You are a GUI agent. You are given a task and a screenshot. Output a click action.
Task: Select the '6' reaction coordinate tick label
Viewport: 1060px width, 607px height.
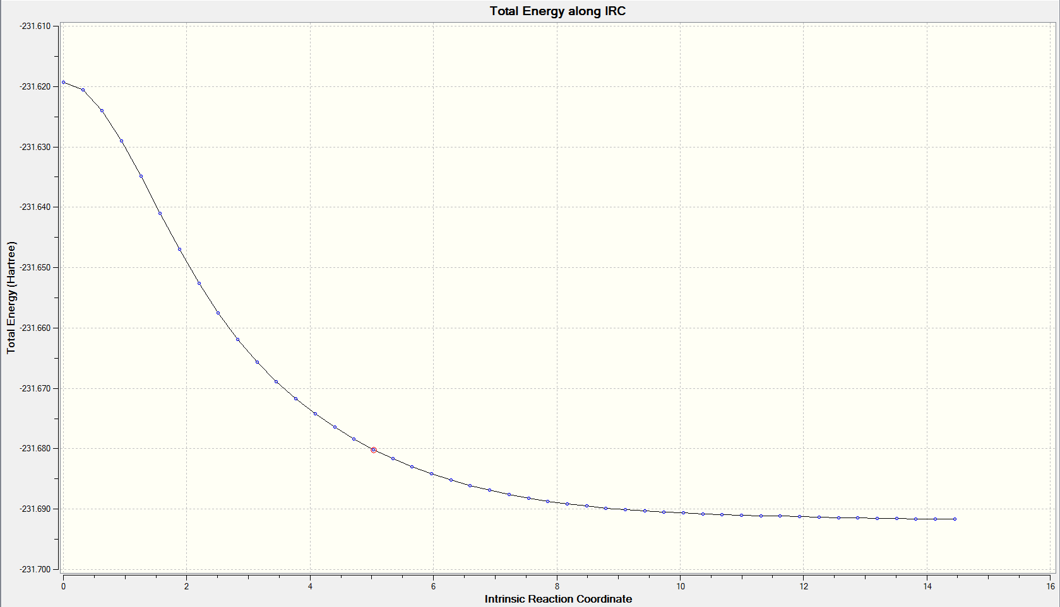point(433,586)
